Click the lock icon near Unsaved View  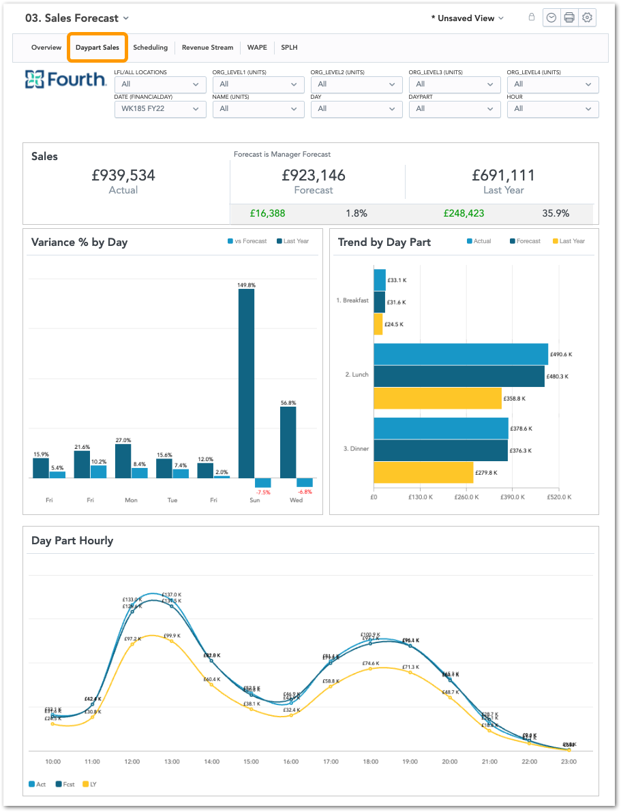pyautogui.click(x=532, y=18)
